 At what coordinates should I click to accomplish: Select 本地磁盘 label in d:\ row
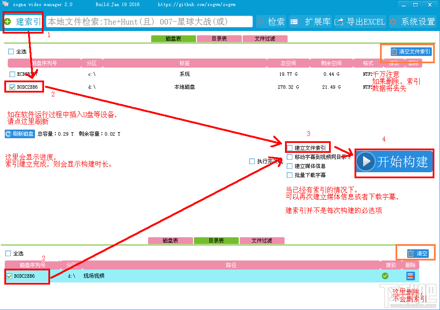tap(185, 87)
